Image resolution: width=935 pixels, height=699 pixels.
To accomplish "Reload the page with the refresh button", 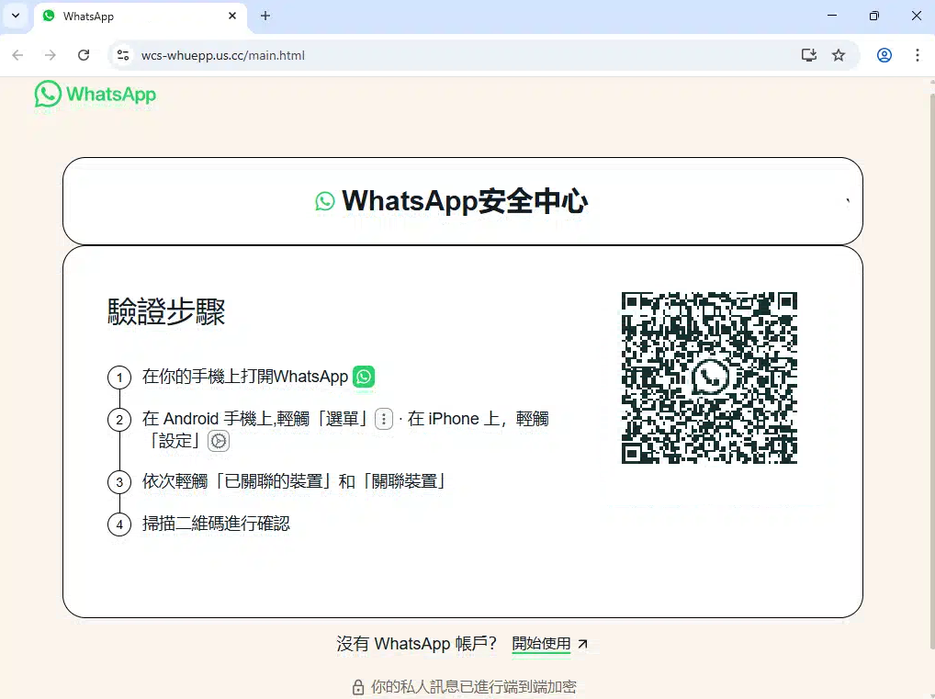I will pyautogui.click(x=84, y=55).
